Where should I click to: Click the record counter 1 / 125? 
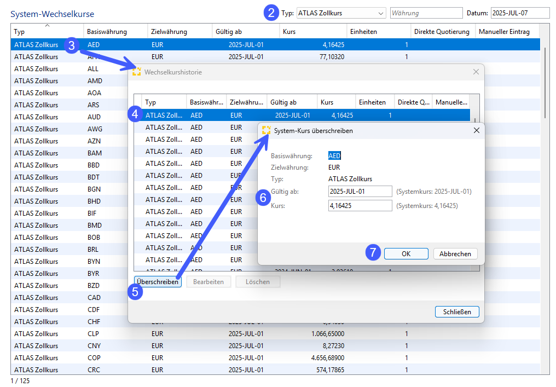pyautogui.click(x=20, y=381)
